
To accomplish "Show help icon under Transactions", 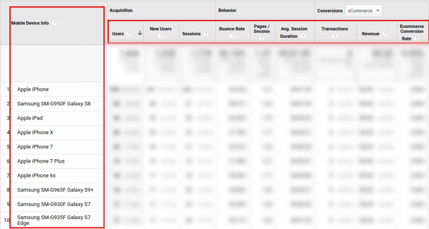I will point(335,36).
